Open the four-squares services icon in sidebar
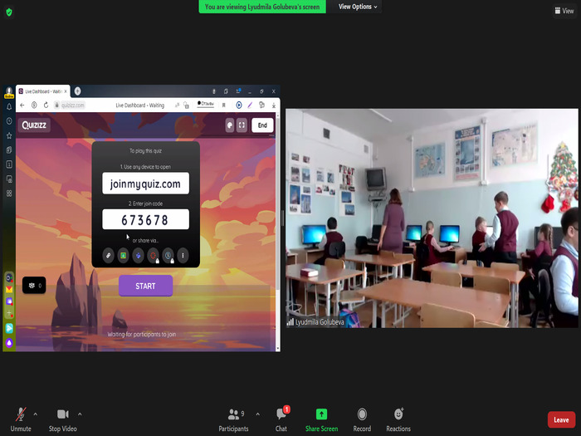Image resolution: width=581 pixels, height=436 pixels. (9, 194)
